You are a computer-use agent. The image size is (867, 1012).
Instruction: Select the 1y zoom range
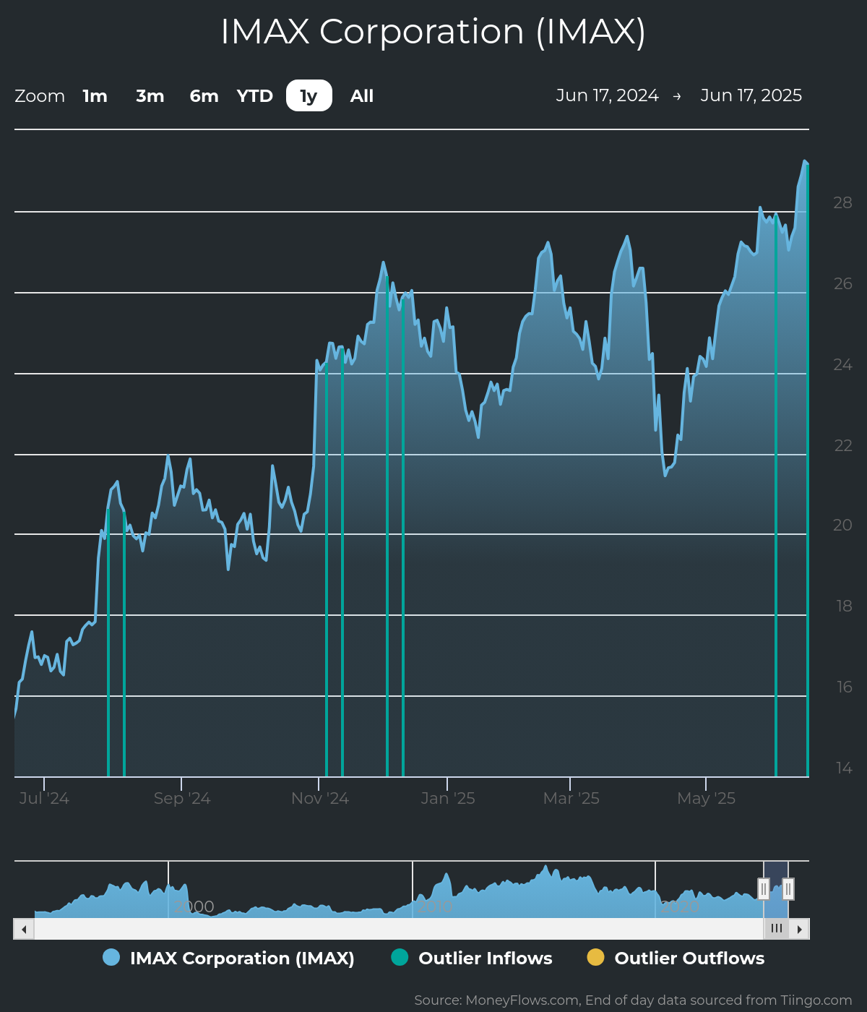[x=309, y=96]
